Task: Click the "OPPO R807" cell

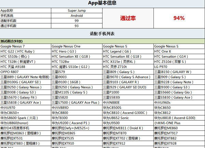Action: pos(26,72)
